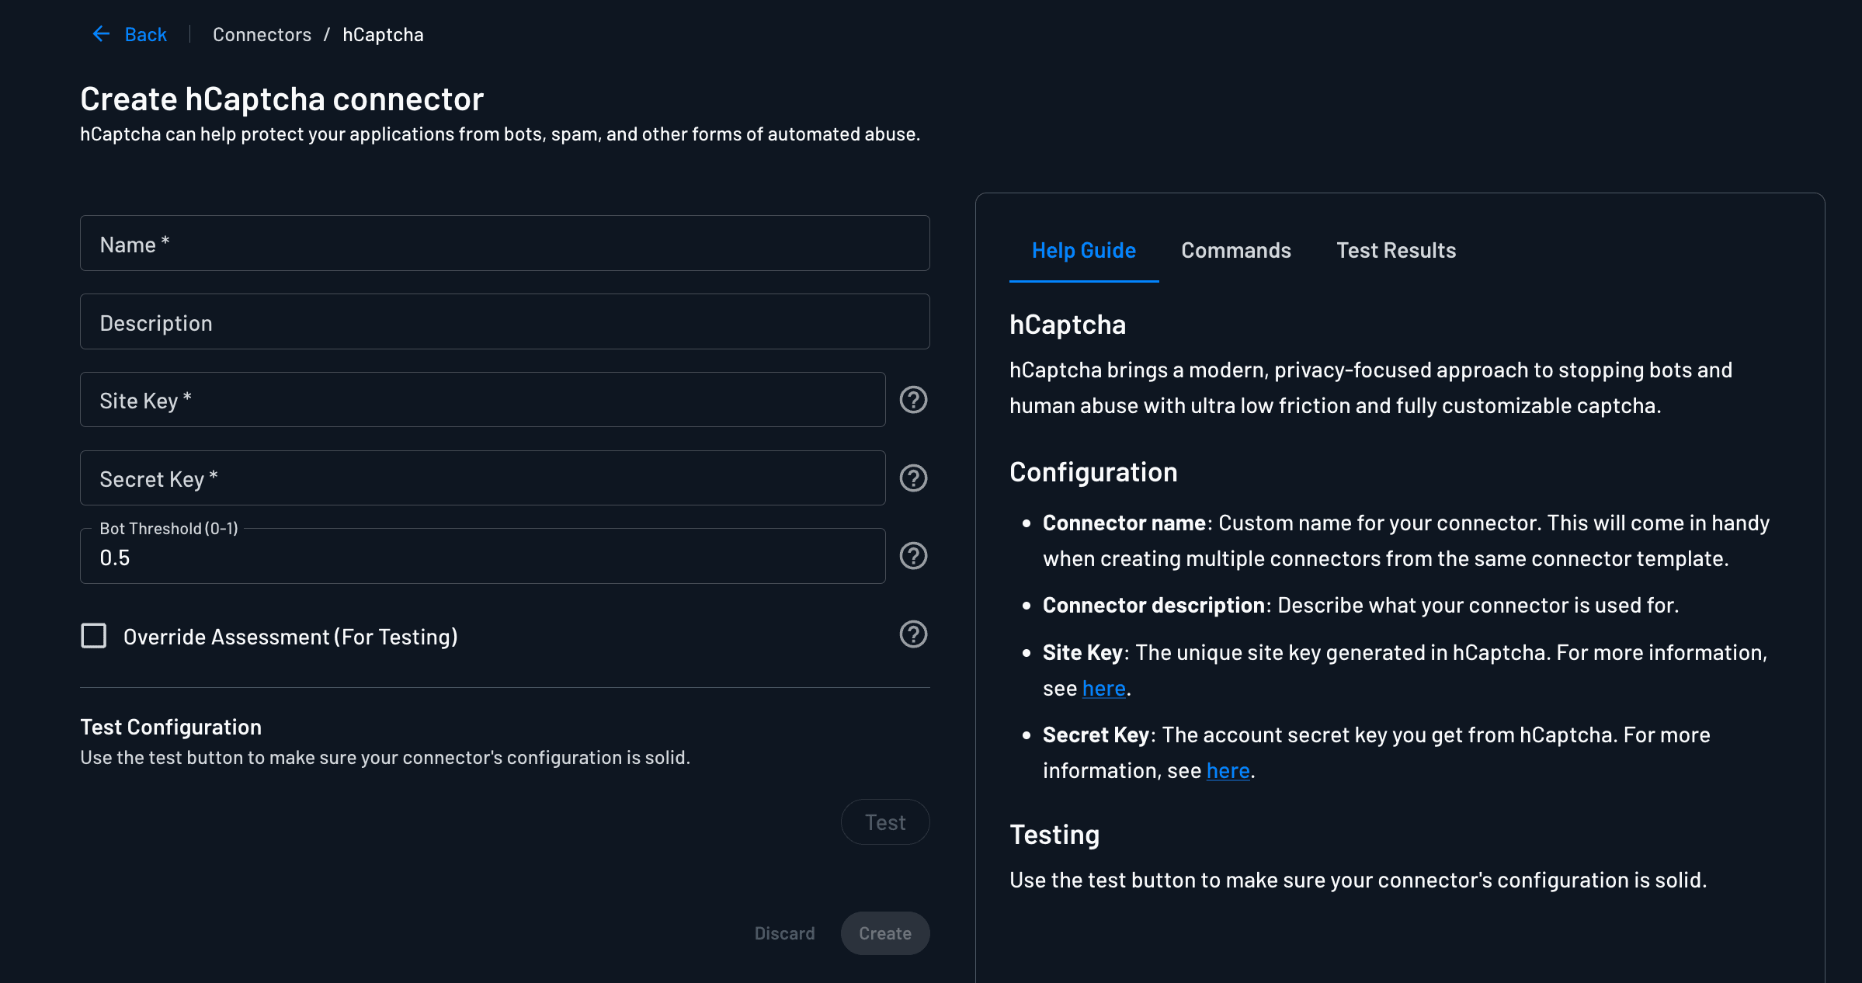Open the Secret Key 'here' link
Screen dimensions: 1862x983
(1227, 770)
